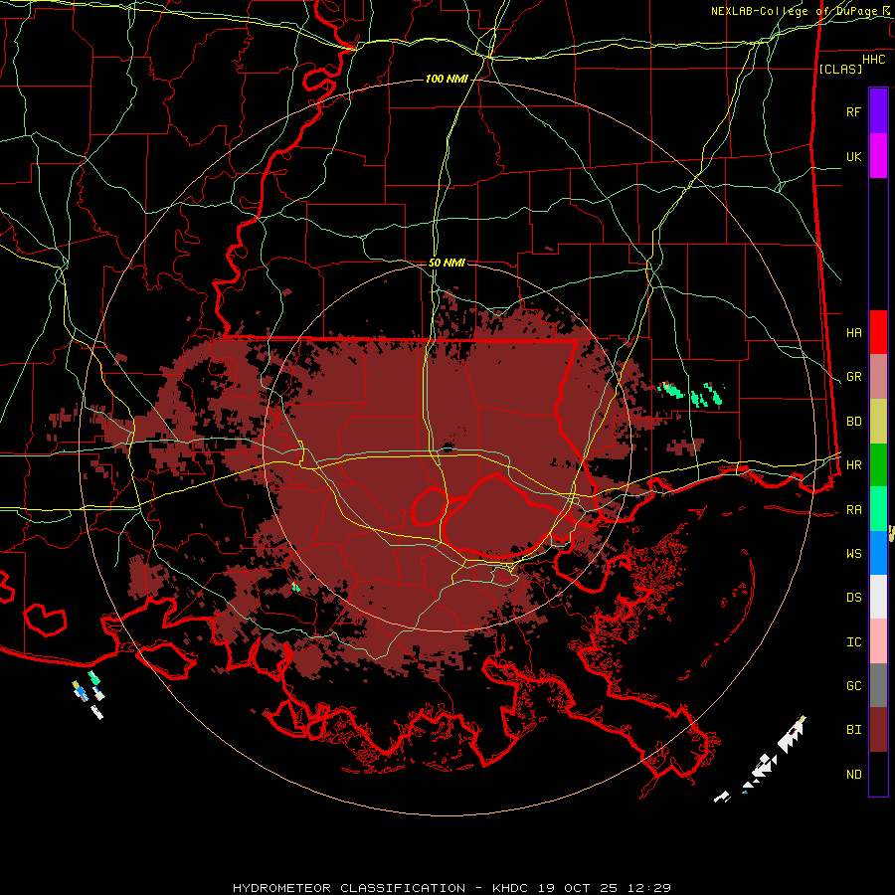Viewport: 895px width, 895px height.
Task: Click the small black radar-site gap in echo center
Action: pyautogui.click(x=447, y=448)
